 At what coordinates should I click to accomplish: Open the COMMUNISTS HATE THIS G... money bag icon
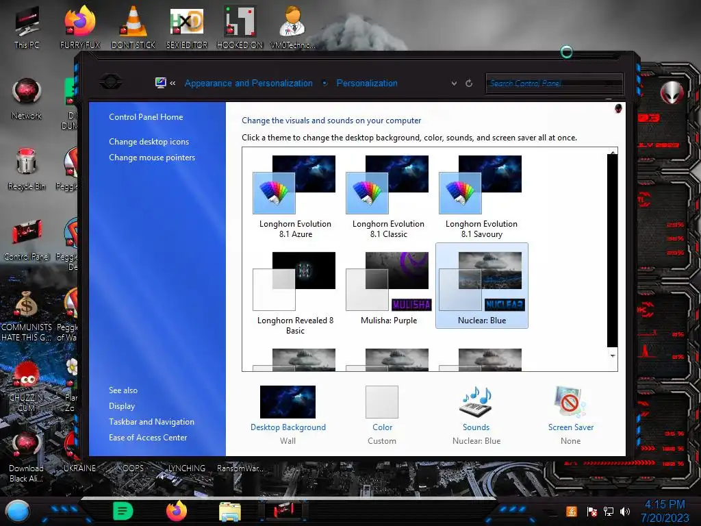pos(27,315)
